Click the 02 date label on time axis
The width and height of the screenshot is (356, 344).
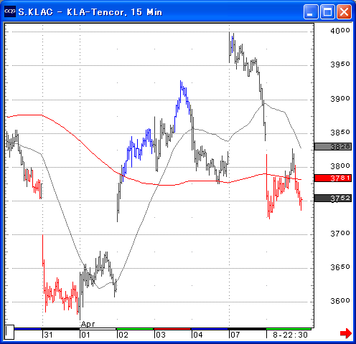click(123, 335)
